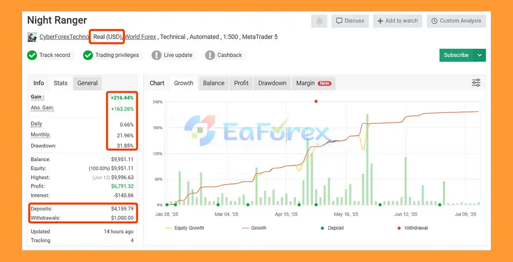Screen dimensions: 513x262
Task: Toggle Withdrawal legend entry
Action: click(412, 228)
